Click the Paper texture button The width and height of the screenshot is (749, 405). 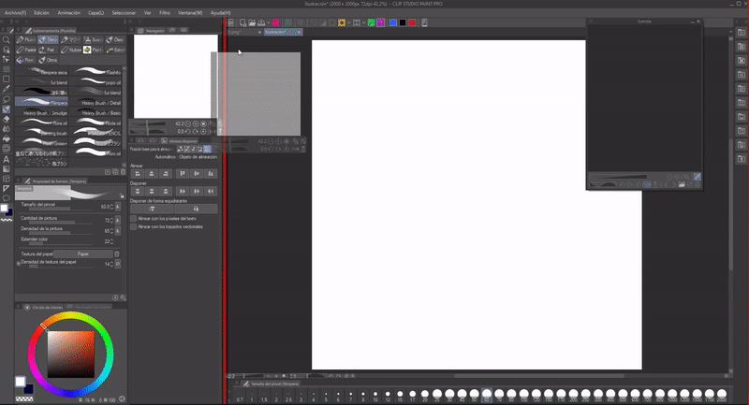click(x=83, y=253)
